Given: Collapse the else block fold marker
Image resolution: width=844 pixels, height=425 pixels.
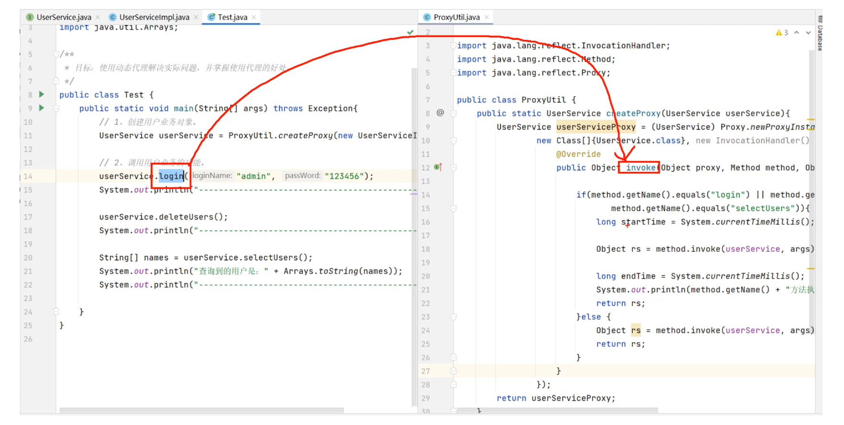Looking at the screenshot, I should pyautogui.click(x=453, y=317).
